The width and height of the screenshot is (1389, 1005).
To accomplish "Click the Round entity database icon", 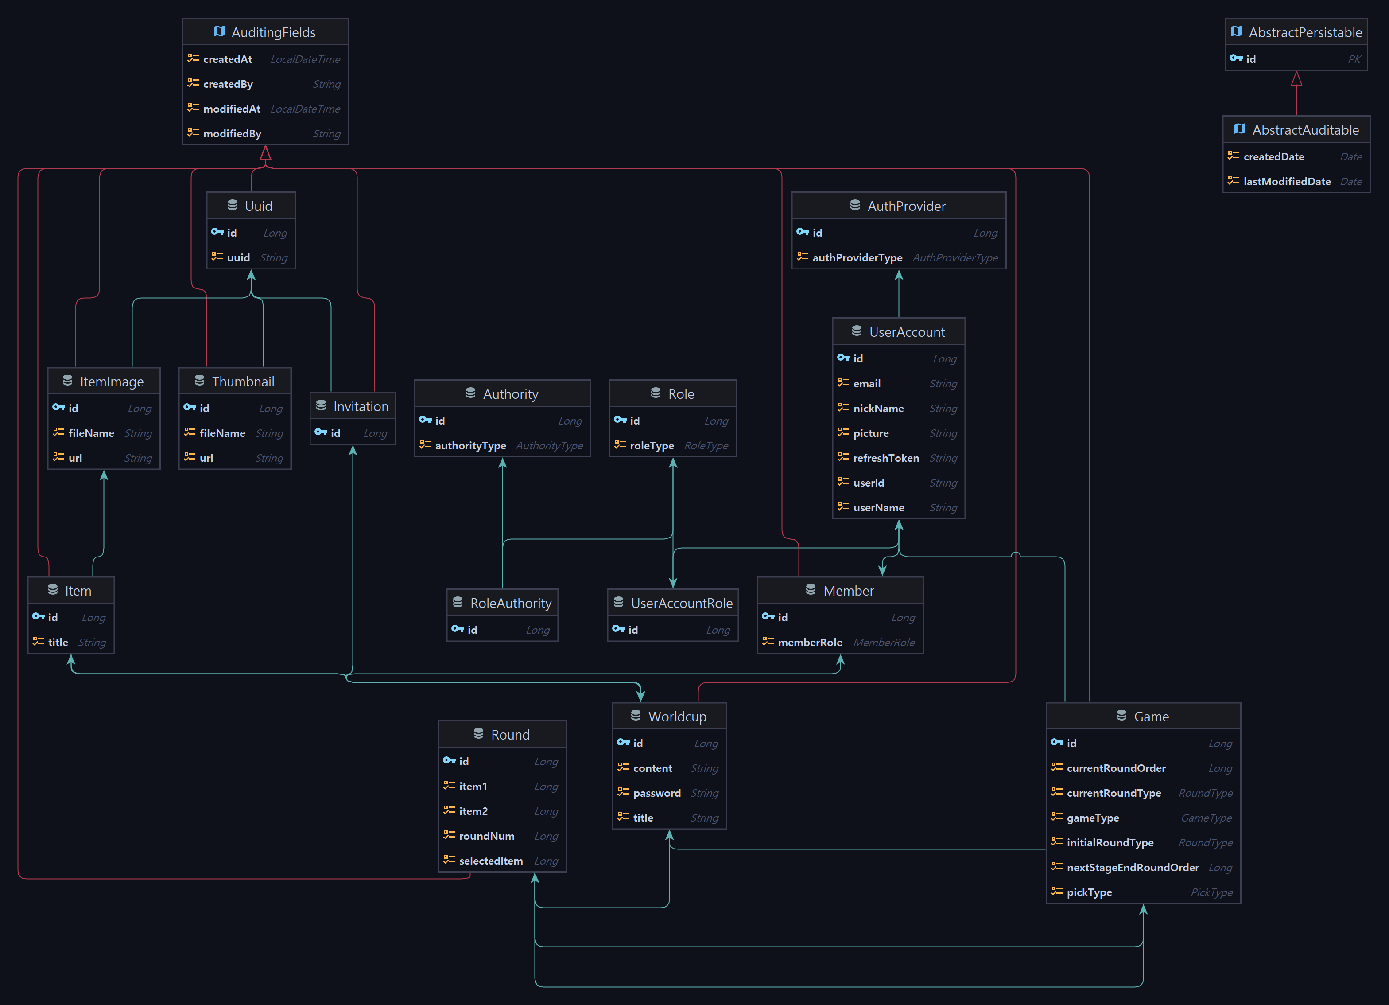I will point(478,734).
